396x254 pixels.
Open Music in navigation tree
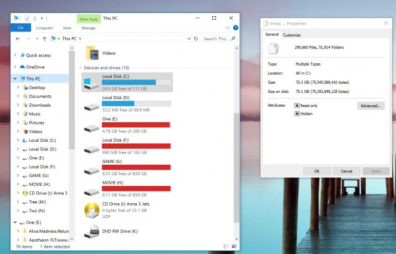(32, 114)
